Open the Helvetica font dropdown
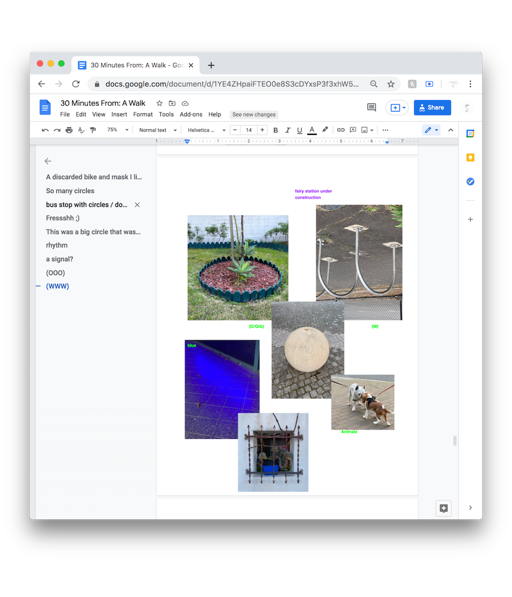This screenshot has width=512, height=597. click(x=206, y=130)
